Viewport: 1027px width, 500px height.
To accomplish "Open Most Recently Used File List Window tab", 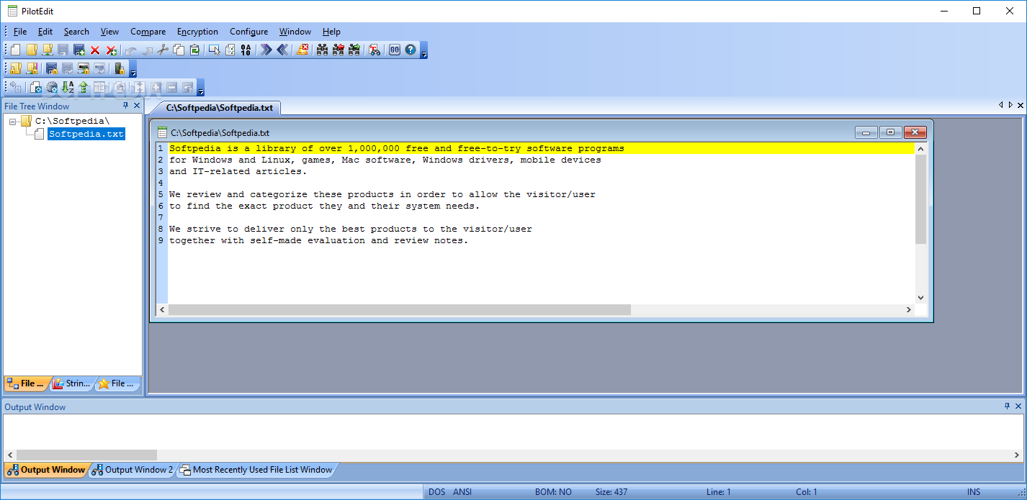I will click(x=256, y=470).
